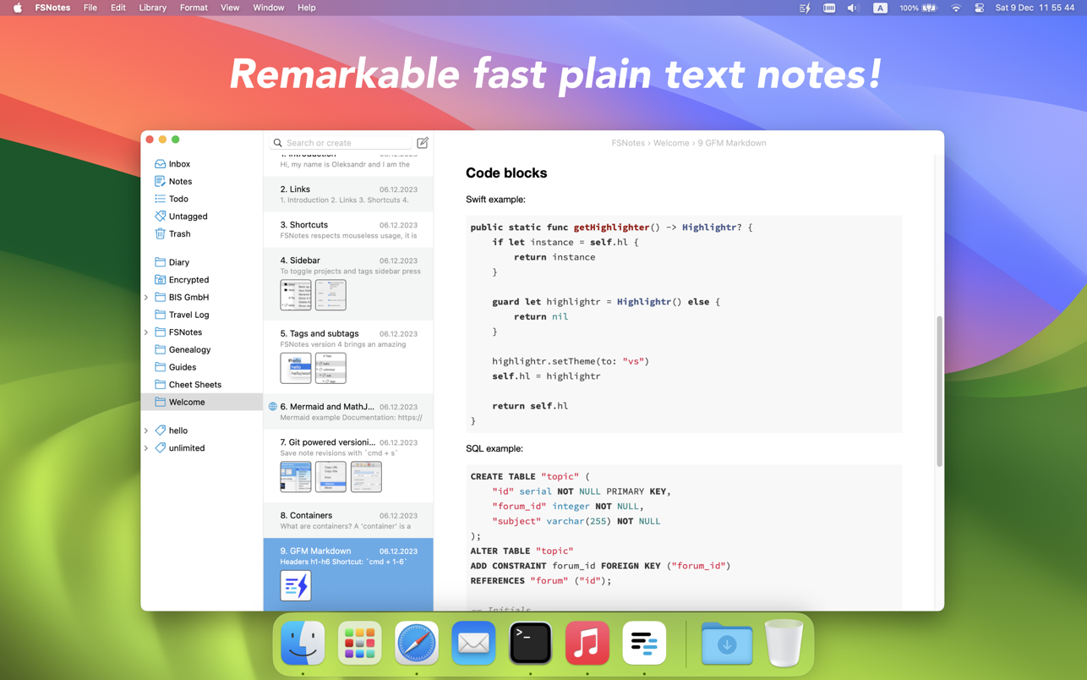Open the first Sidebar note thumbnail
Image resolution: width=1087 pixels, height=680 pixels.
pyautogui.click(x=296, y=295)
